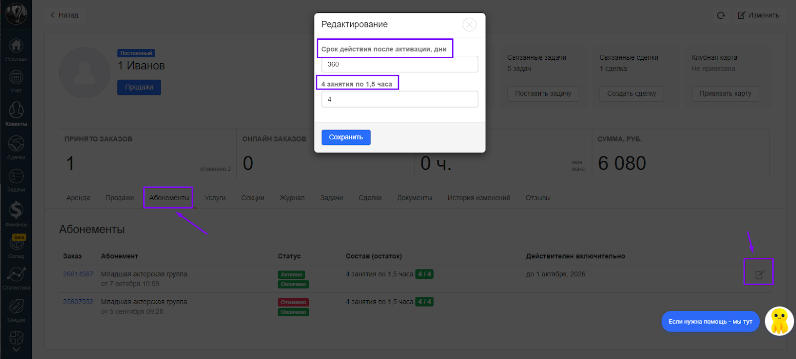Open order link 26614587
Image resolution: width=796 pixels, height=359 pixels.
[x=78, y=274]
